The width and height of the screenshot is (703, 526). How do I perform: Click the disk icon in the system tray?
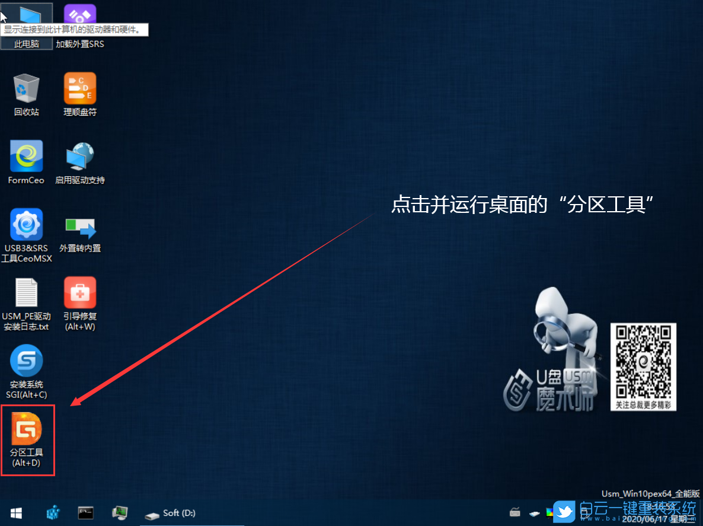[534, 512]
